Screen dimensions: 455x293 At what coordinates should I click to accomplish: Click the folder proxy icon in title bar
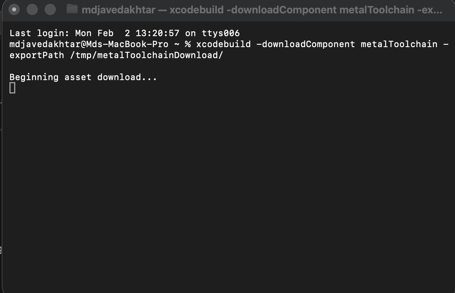pos(72,9)
